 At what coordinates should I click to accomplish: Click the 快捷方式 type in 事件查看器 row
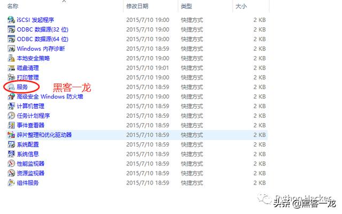click(192, 125)
